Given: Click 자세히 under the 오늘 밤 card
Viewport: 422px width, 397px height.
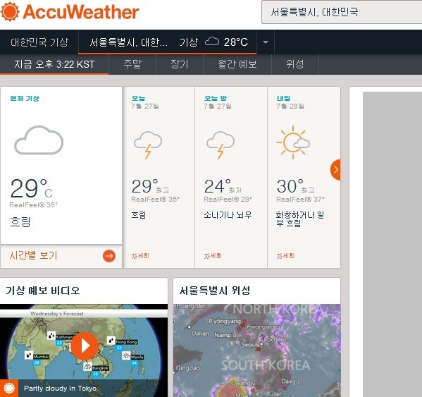Looking at the screenshot, I should (x=213, y=256).
